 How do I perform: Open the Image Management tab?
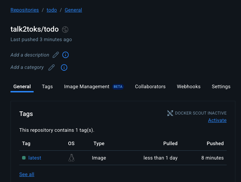pos(87,86)
